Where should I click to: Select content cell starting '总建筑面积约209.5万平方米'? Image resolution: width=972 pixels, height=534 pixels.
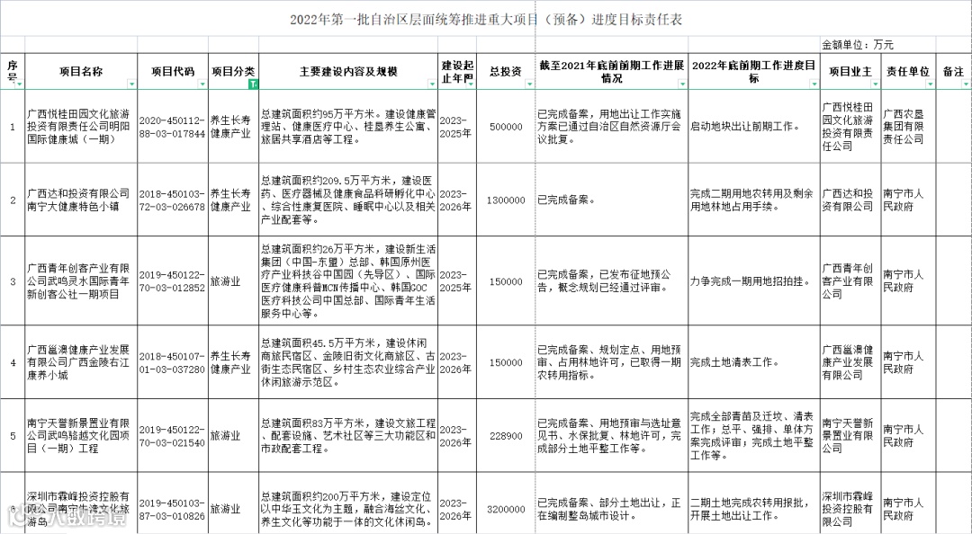point(348,200)
